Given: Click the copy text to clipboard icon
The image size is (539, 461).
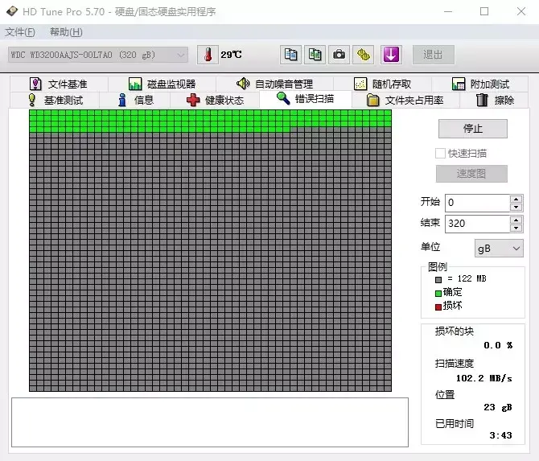Looking at the screenshot, I should click(x=291, y=55).
